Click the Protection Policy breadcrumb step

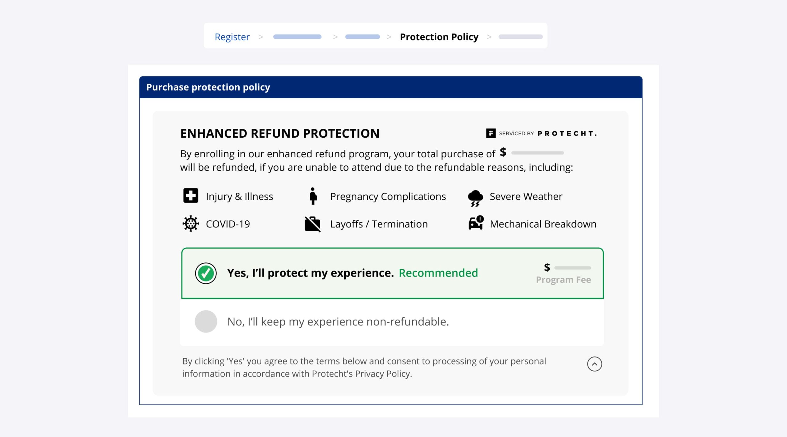439,37
